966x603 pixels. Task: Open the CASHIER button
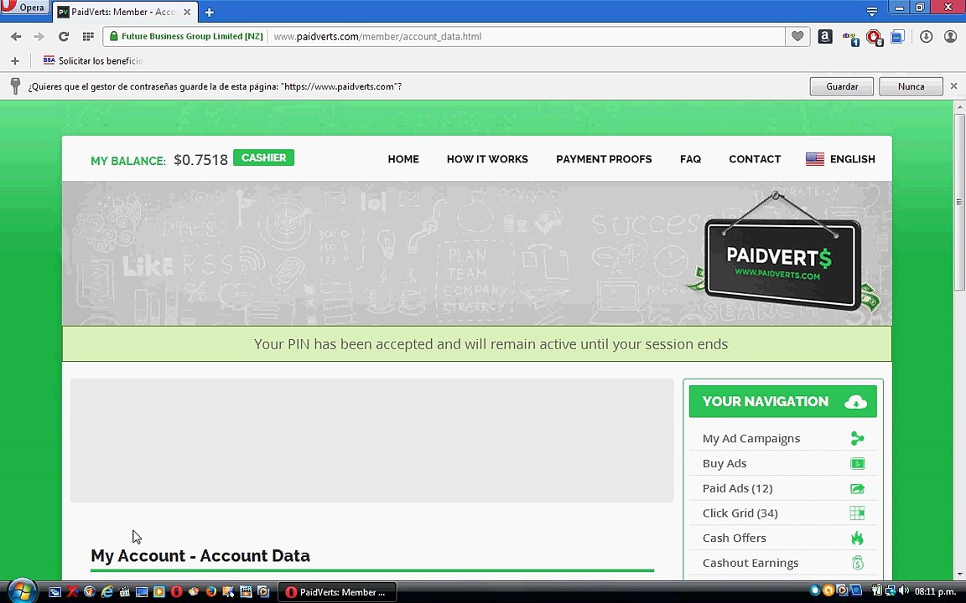click(x=263, y=157)
